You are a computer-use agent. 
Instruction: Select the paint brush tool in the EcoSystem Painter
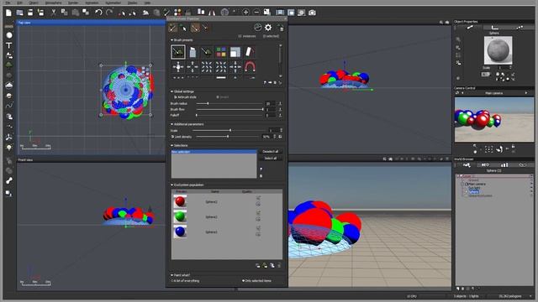(173, 28)
